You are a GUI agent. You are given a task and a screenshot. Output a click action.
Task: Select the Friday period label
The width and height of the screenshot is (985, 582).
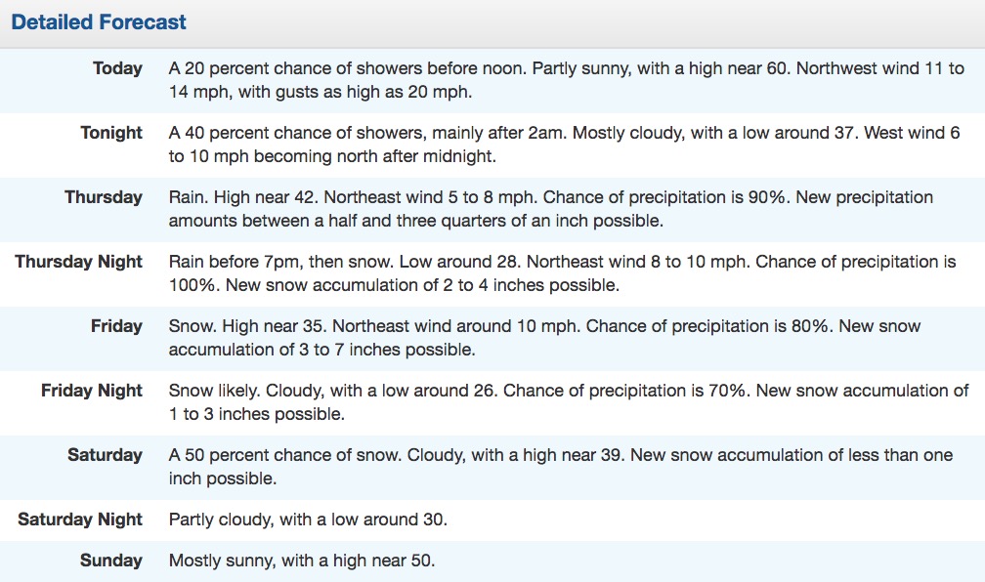pos(116,326)
